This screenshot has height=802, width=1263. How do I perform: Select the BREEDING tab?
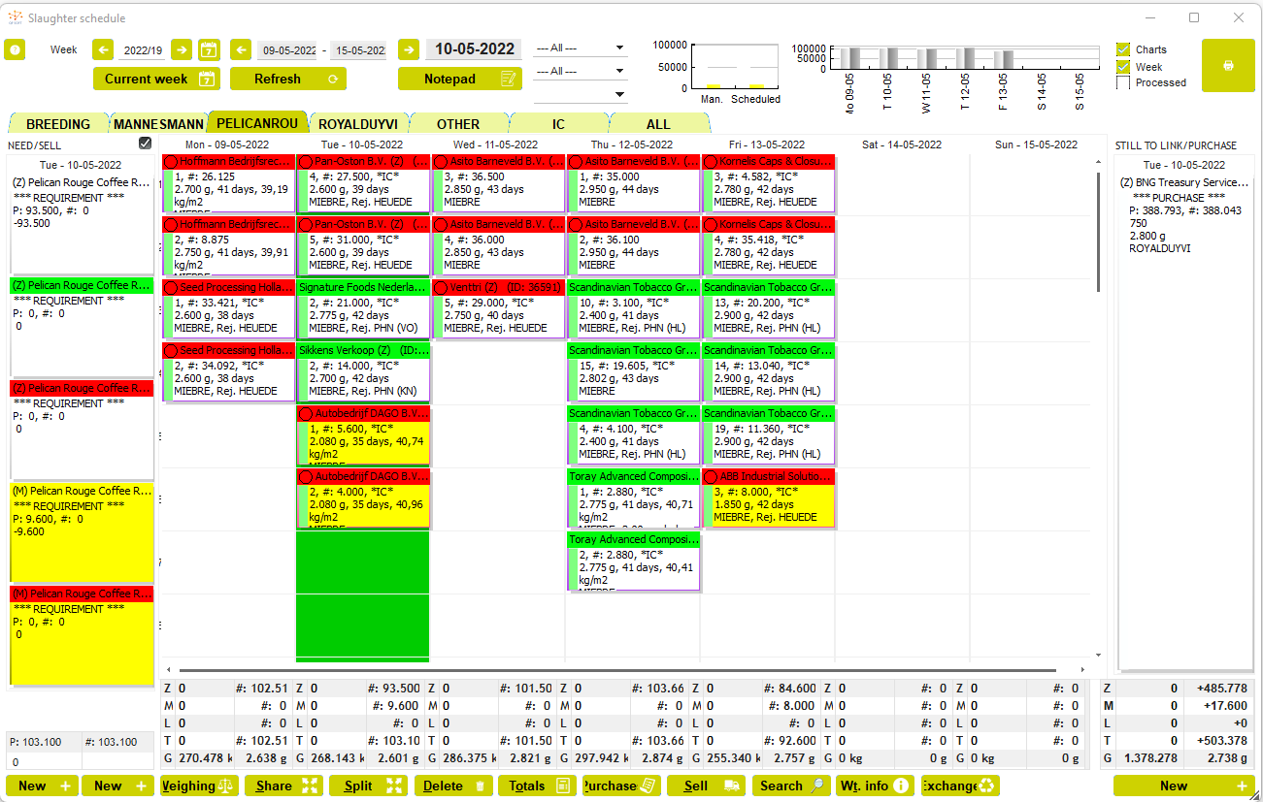58,124
